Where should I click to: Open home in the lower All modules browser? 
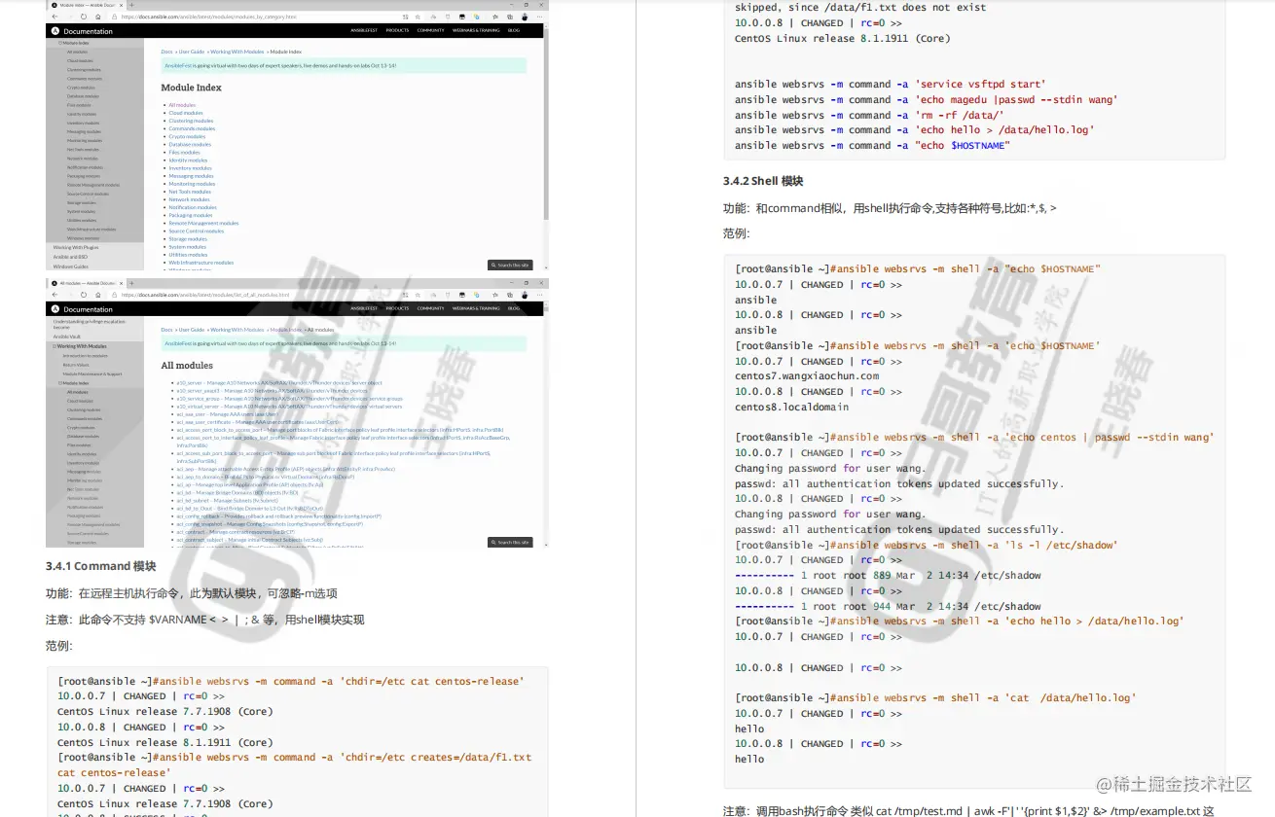[x=98, y=295]
